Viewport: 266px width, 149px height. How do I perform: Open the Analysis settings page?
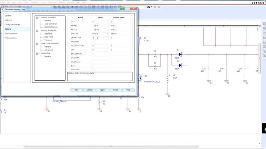coord(8,20)
